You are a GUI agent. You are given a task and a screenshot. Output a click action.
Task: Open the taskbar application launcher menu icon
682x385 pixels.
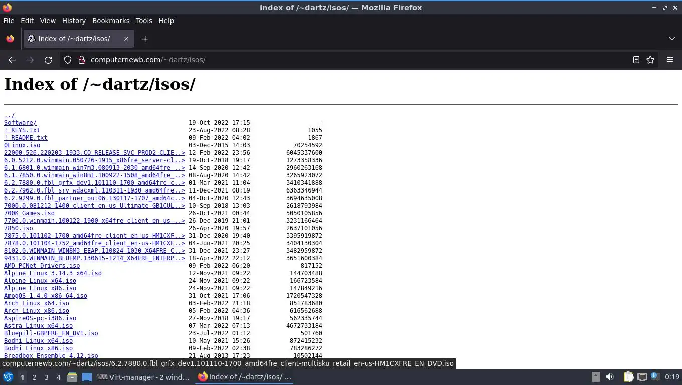[8, 377]
